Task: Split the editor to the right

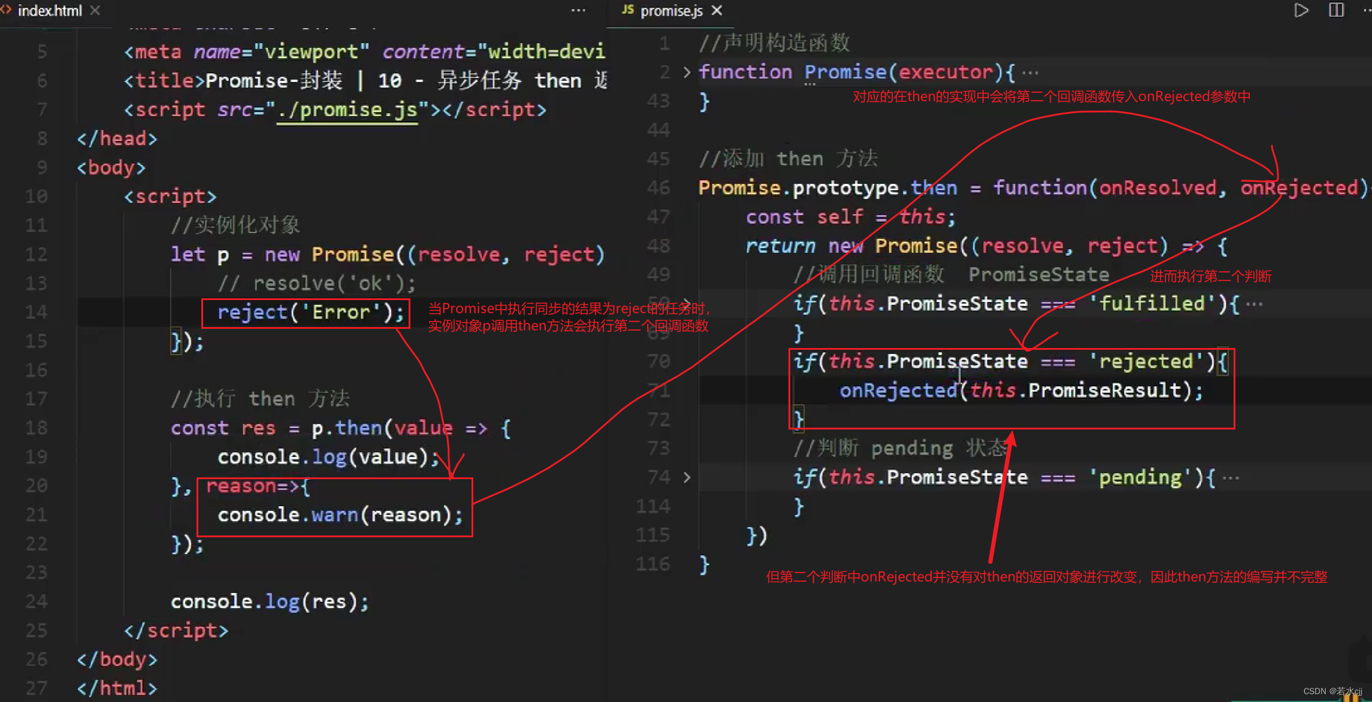Action: pos(1336,10)
